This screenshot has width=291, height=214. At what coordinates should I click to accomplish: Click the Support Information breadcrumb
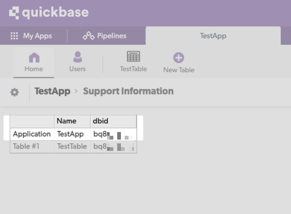(128, 92)
